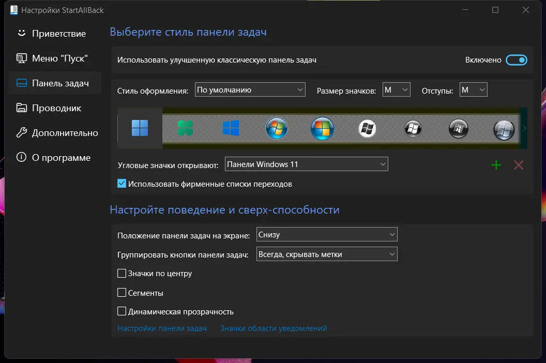
Task: Click the red X remove icon
Action: (519, 165)
